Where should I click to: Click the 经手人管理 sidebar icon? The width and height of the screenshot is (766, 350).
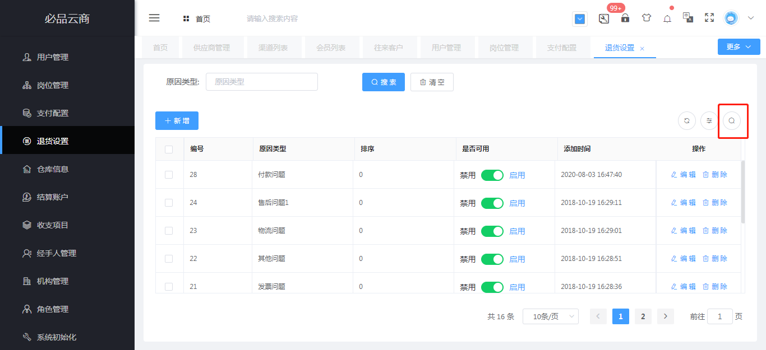click(26, 253)
